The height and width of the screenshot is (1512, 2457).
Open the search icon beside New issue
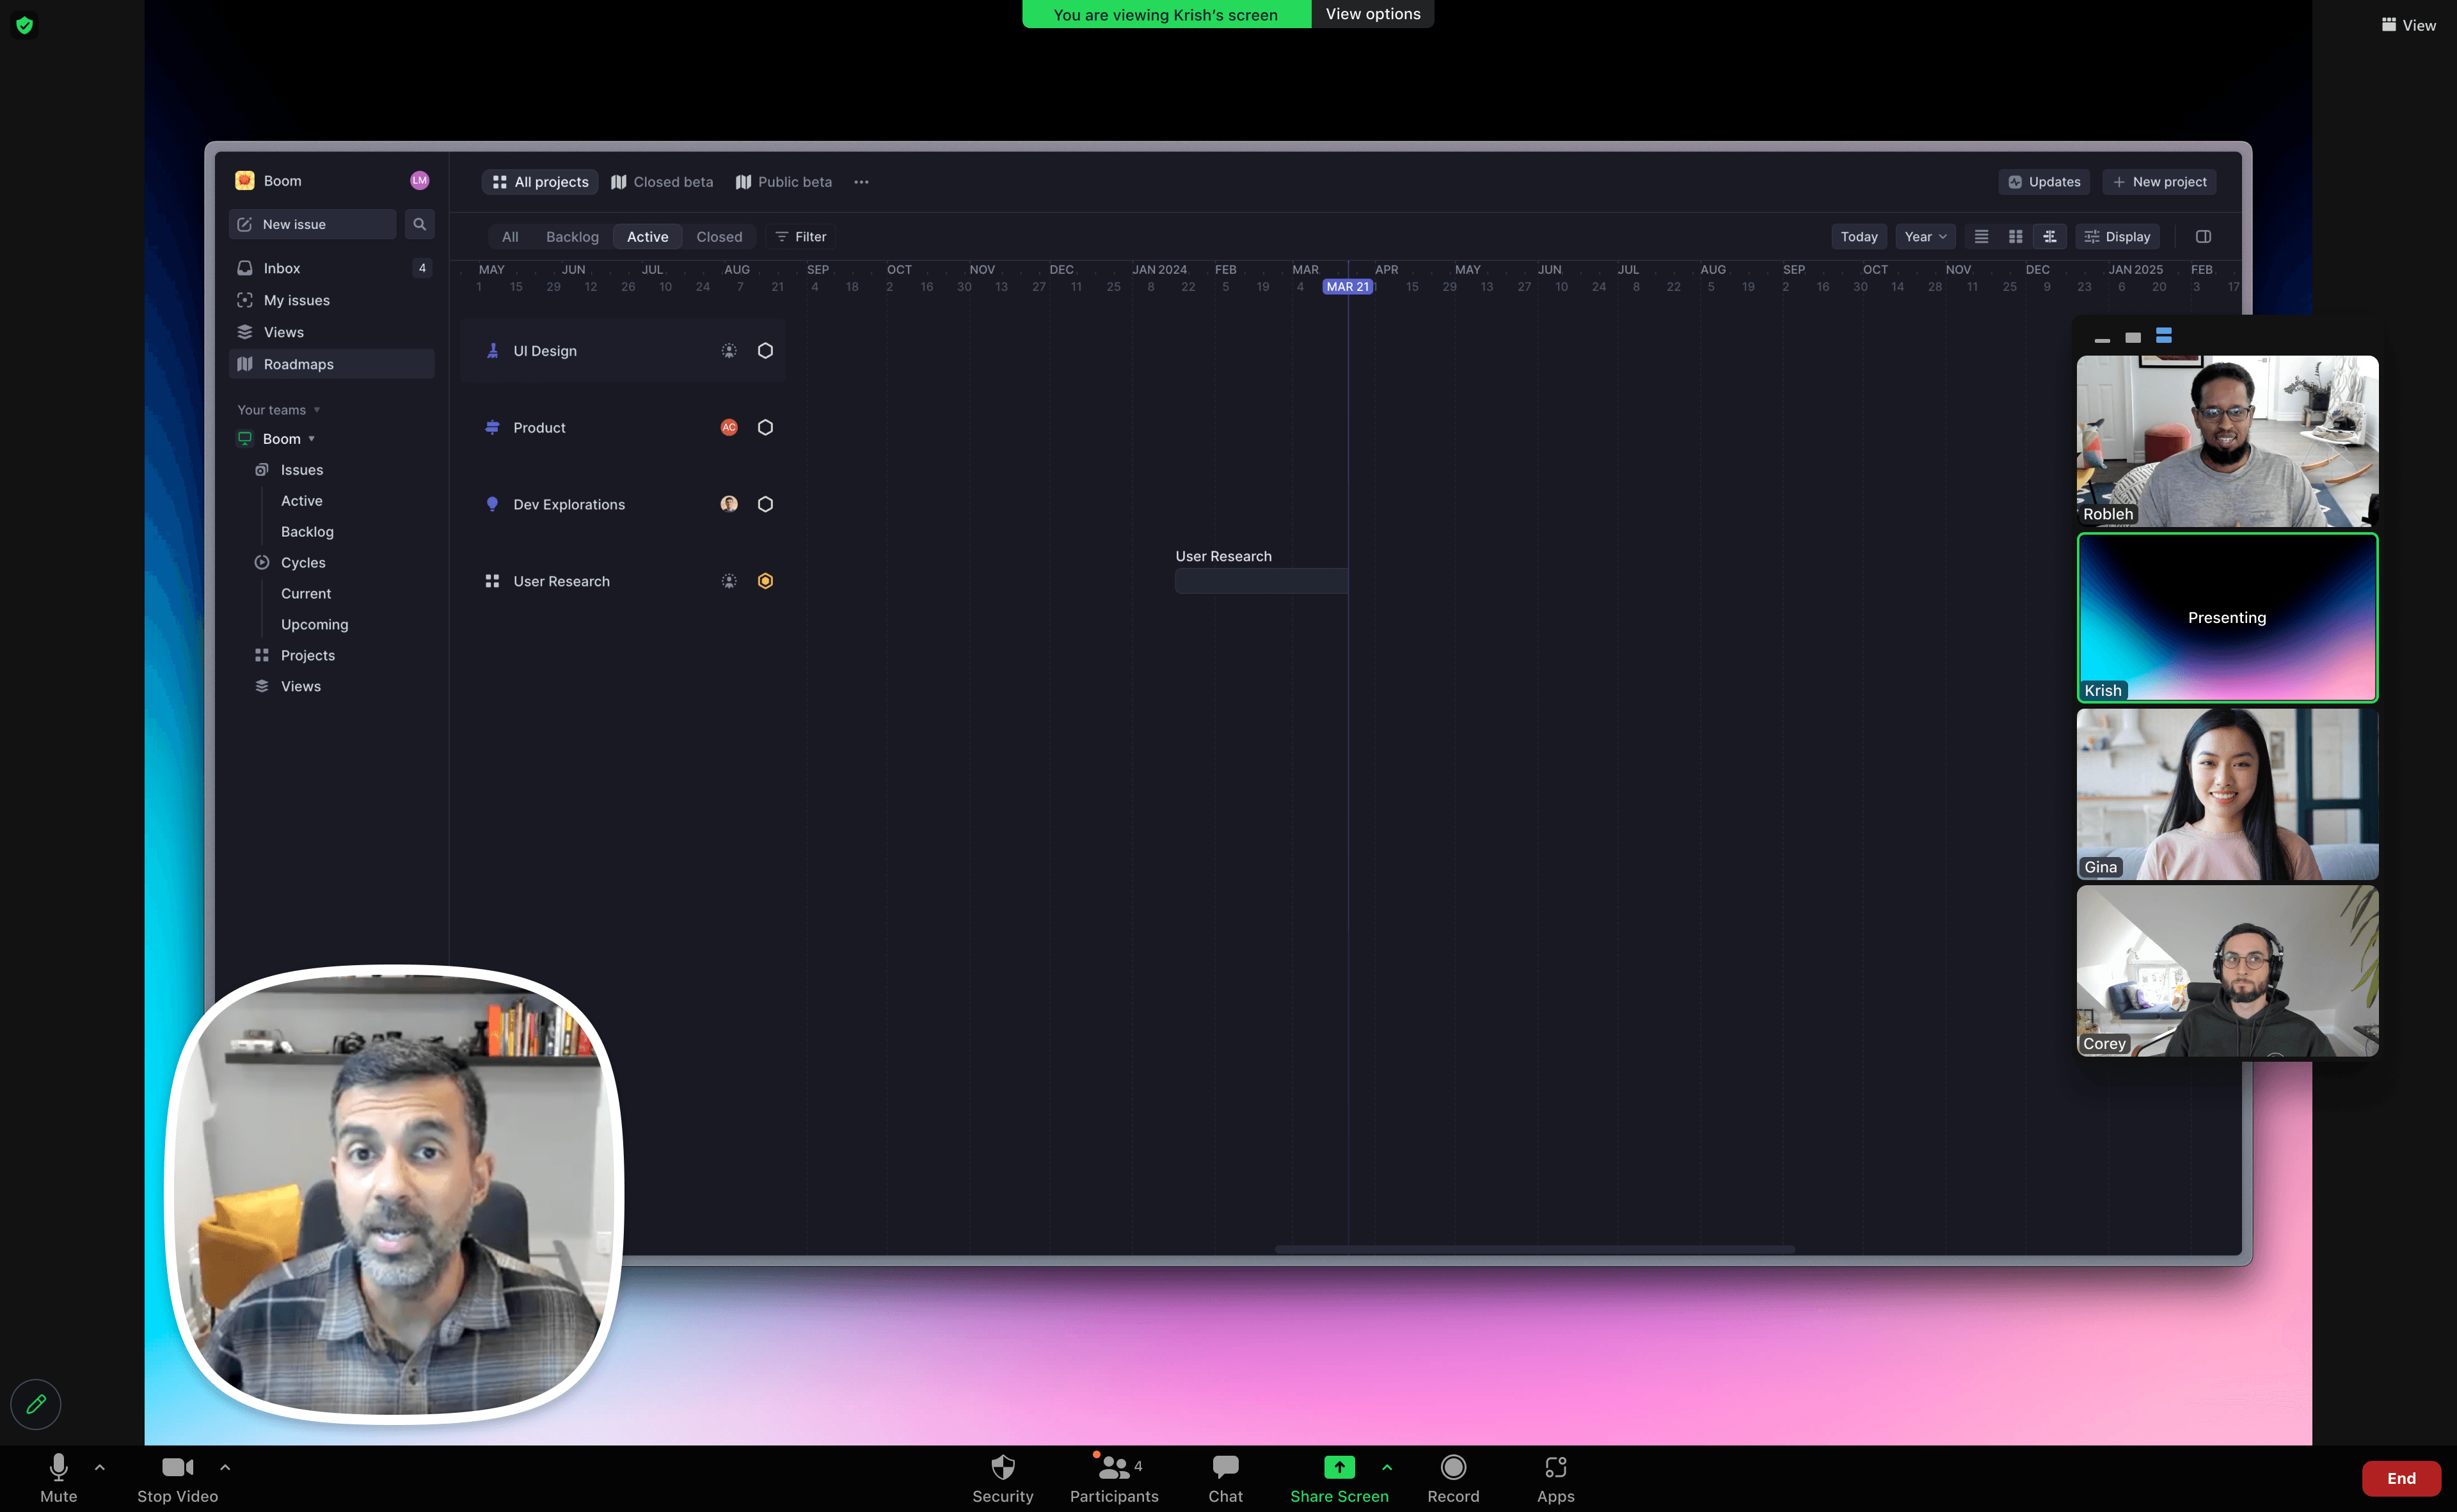pyautogui.click(x=419, y=224)
